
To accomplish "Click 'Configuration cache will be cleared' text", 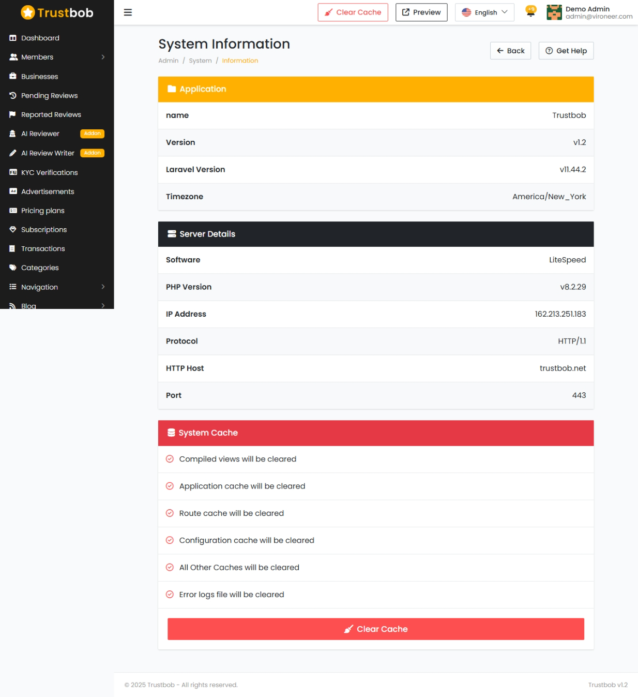I will tap(247, 540).
